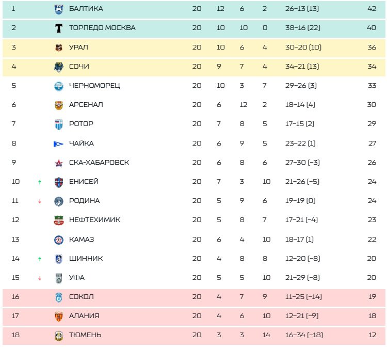Click the Торпедо Москва club crest
This screenshot has width=387, height=348.
[58, 28]
